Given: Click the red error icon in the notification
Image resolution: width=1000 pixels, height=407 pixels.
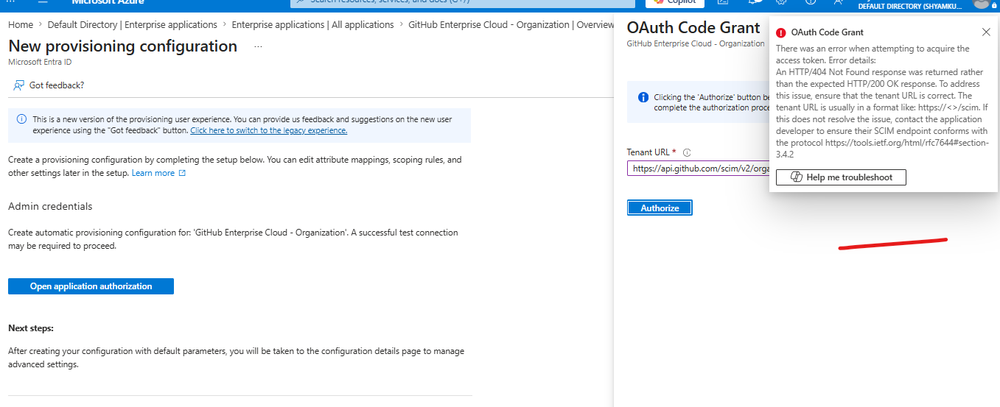Looking at the screenshot, I should coord(781,32).
